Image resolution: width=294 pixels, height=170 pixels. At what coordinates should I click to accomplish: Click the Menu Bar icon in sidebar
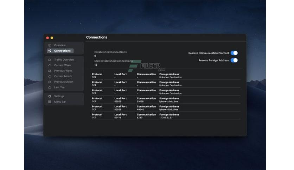tap(50, 102)
